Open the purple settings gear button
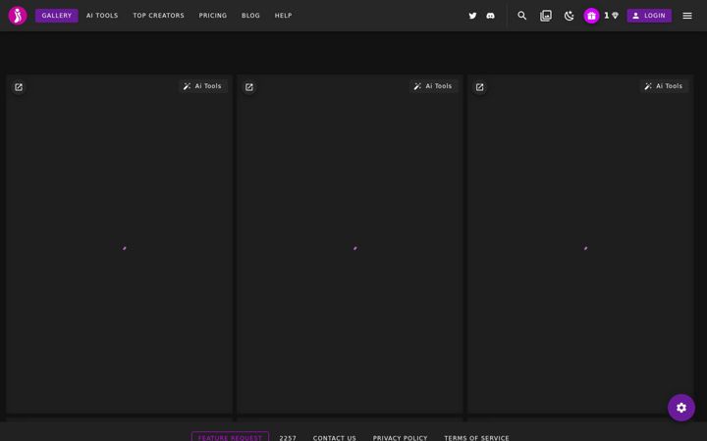This screenshot has height=441, width=707. pos(681,408)
